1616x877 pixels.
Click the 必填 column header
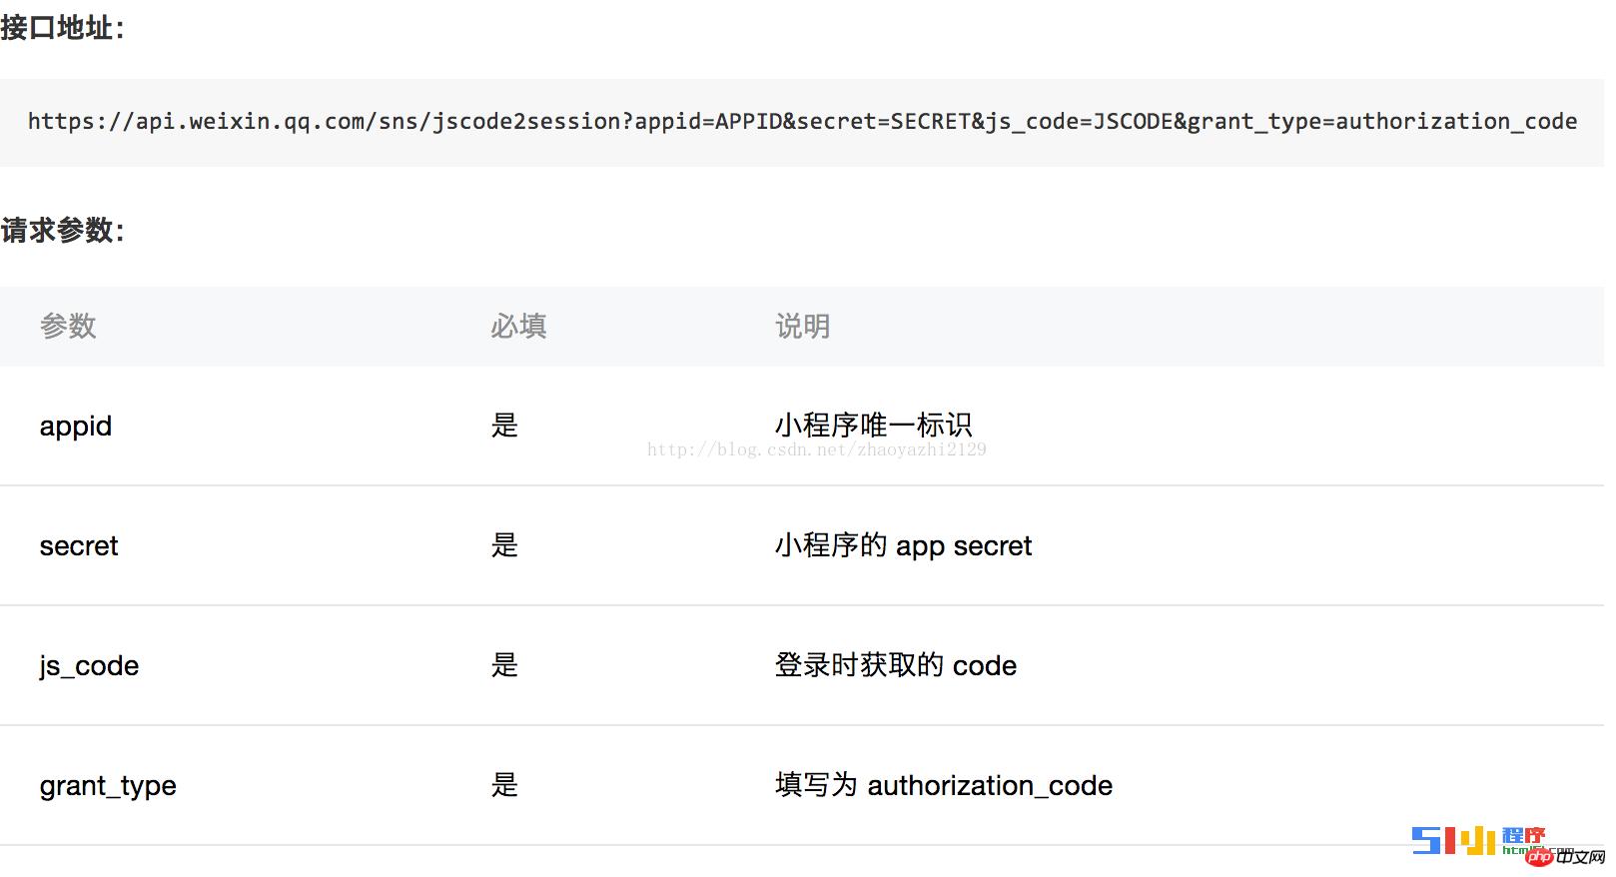[518, 327]
